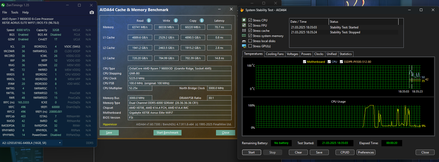This screenshot has width=439, height=162.
Task: Click the monitor icon beside Stress GPU(s)
Action: (244, 46)
